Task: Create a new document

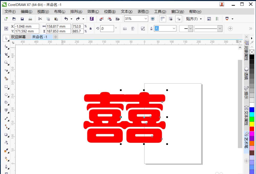Action: click(6, 19)
